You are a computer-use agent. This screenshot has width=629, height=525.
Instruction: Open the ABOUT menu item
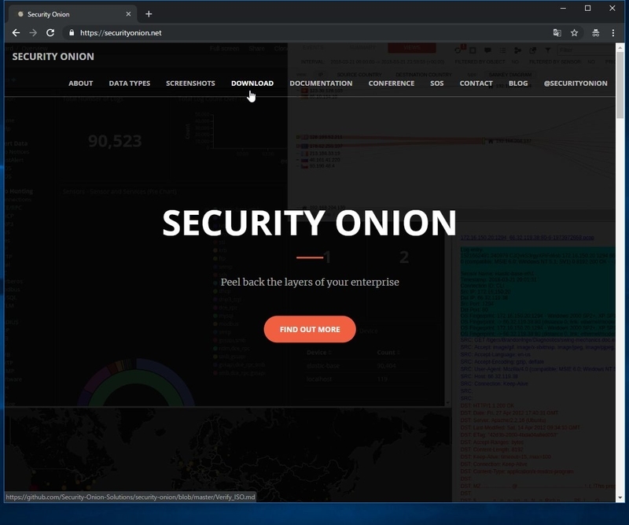(x=81, y=83)
